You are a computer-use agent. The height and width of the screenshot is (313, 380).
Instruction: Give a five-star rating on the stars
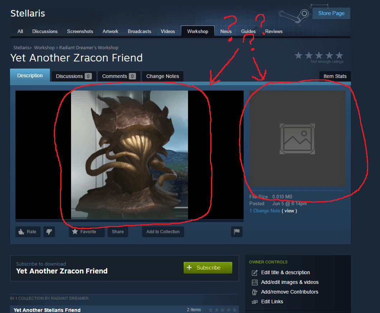(339, 56)
